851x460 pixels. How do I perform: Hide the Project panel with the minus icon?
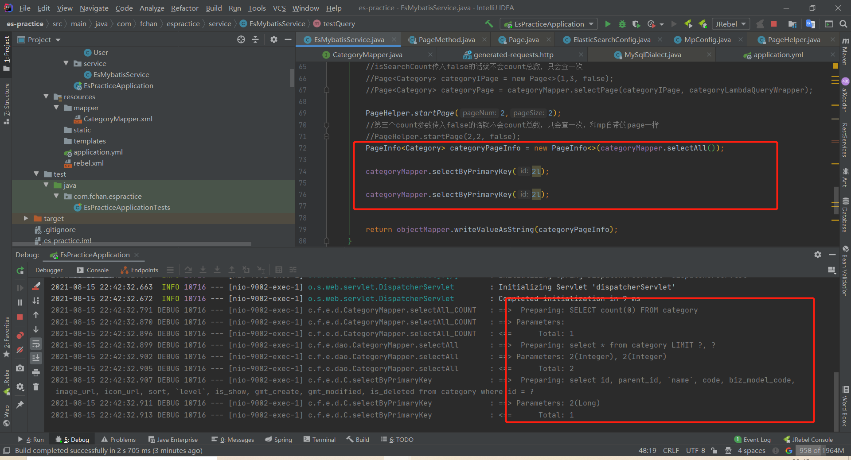click(x=288, y=39)
